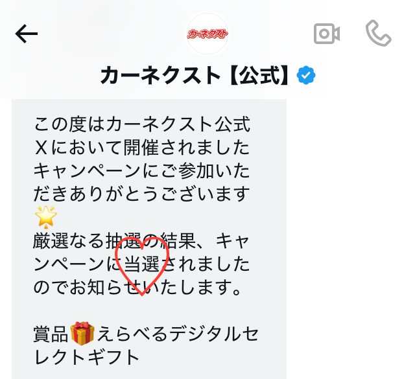Start a video call with カーネクスト
The image size is (415, 379).
[327, 34]
